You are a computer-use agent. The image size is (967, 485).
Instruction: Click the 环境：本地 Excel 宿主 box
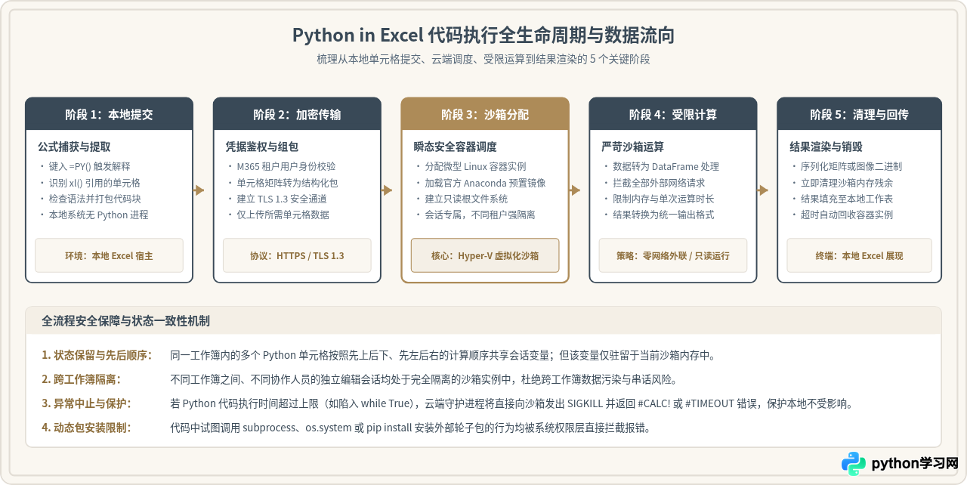109,255
